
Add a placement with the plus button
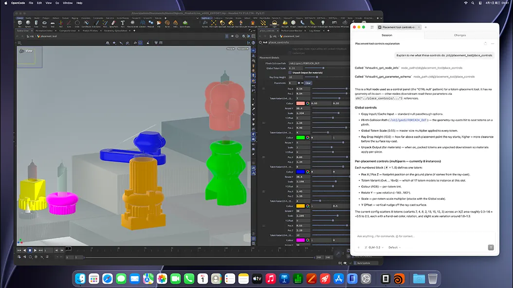click(x=299, y=83)
